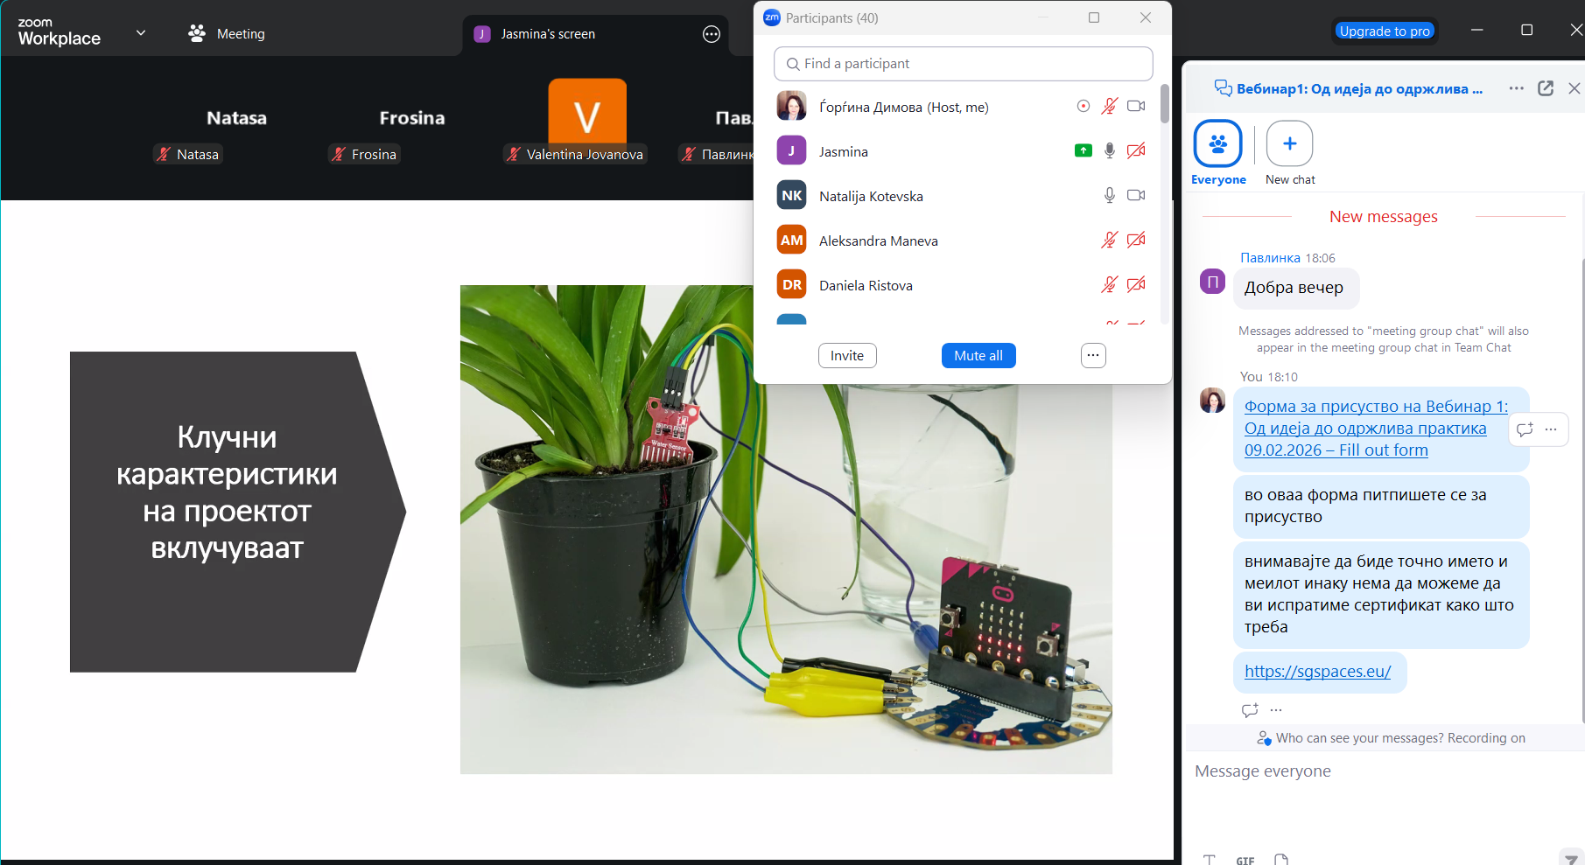Click the Everyone chat group icon

[x=1217, y=144]
